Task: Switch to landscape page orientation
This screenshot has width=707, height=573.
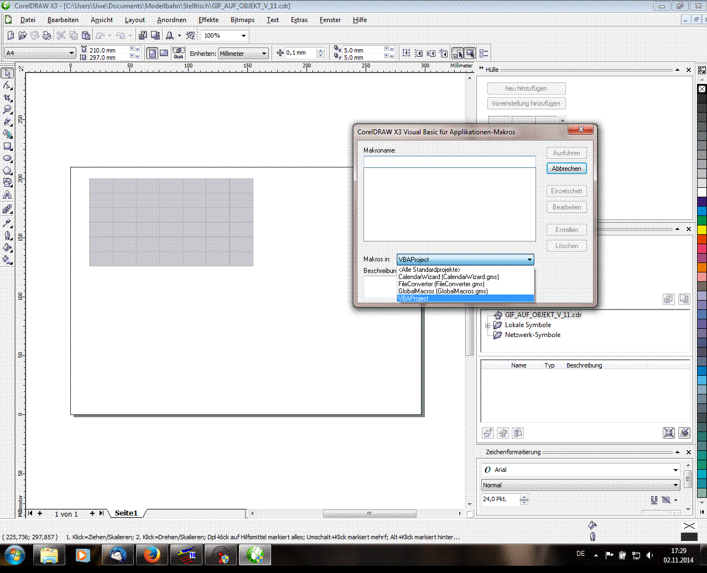Action: coord(164,53)
